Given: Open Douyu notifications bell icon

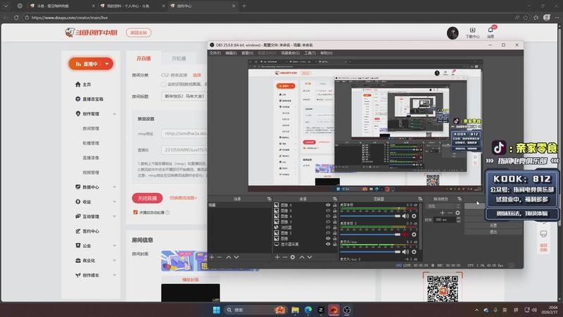Looking at the screenshot, I should (x=491, y=30).
